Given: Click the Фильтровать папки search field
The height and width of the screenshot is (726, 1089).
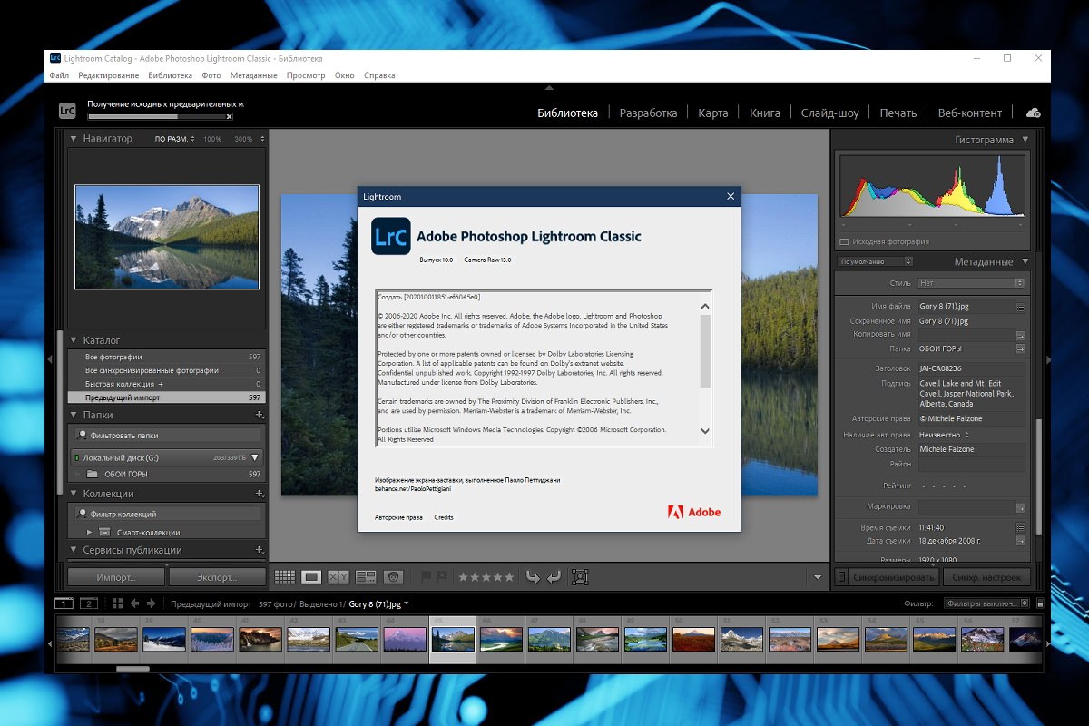Looking at the screenshot, I should (x=168, y=436).
